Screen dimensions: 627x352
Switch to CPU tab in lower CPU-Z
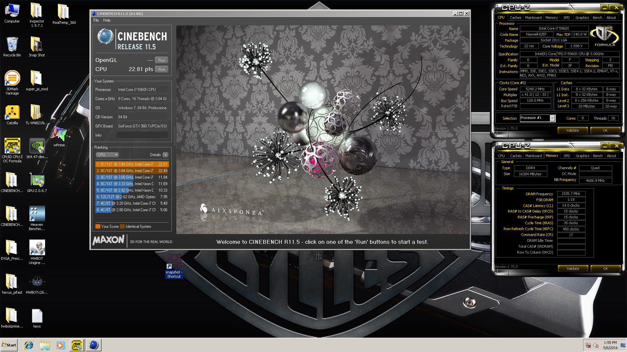click(501, 156)
